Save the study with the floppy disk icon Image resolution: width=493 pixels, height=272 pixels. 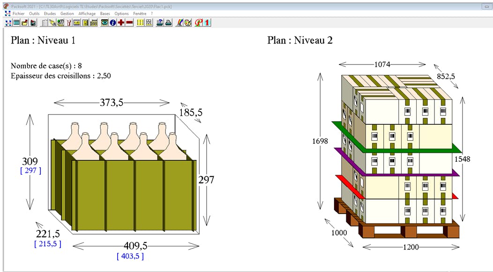click(33, 22)
